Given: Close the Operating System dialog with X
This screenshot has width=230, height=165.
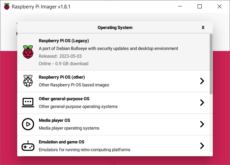Looking at the screenshot, I should (203, 28).
